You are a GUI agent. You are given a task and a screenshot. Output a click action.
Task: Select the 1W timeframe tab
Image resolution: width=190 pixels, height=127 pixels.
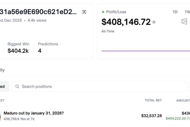(187, 12)
